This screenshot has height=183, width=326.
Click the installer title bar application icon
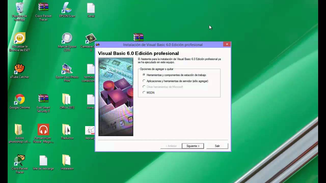click(98, 44)
